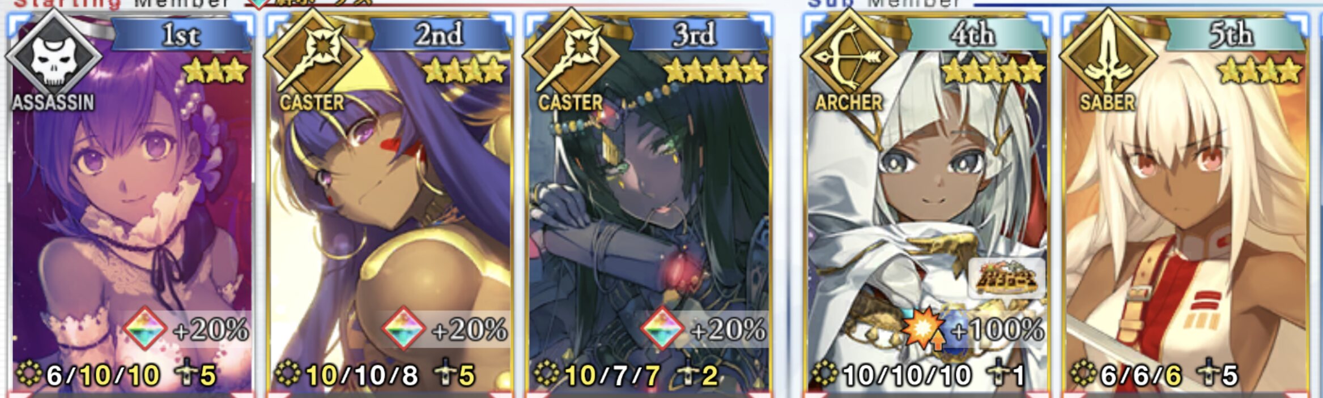Tap the rainbow gem +20% icon on 2nd card
This screenshot has height=398, width=1323.
404,329
